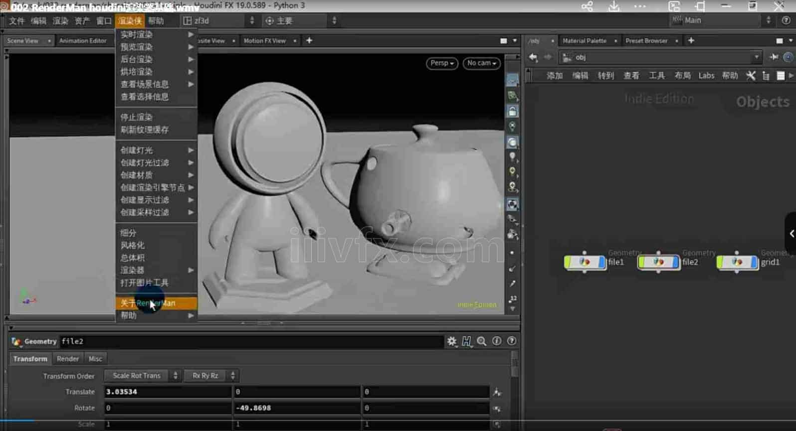This screenshot has width=796, height=431.
Task: Click the Geometry node type icon
Action: click(16, 341)
